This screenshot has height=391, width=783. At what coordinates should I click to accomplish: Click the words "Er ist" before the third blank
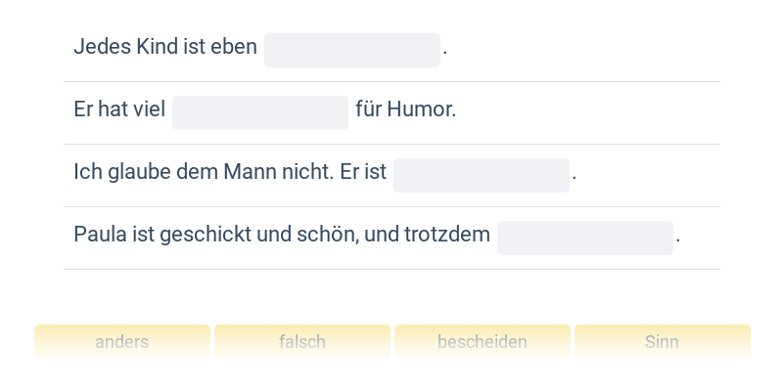click(x=362, y=172)
